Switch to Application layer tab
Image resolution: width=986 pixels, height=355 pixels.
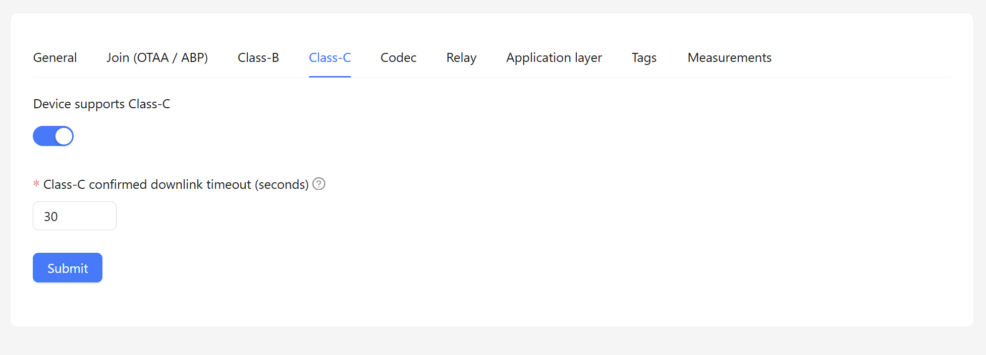pyautogui.click(x=554, y=58)
